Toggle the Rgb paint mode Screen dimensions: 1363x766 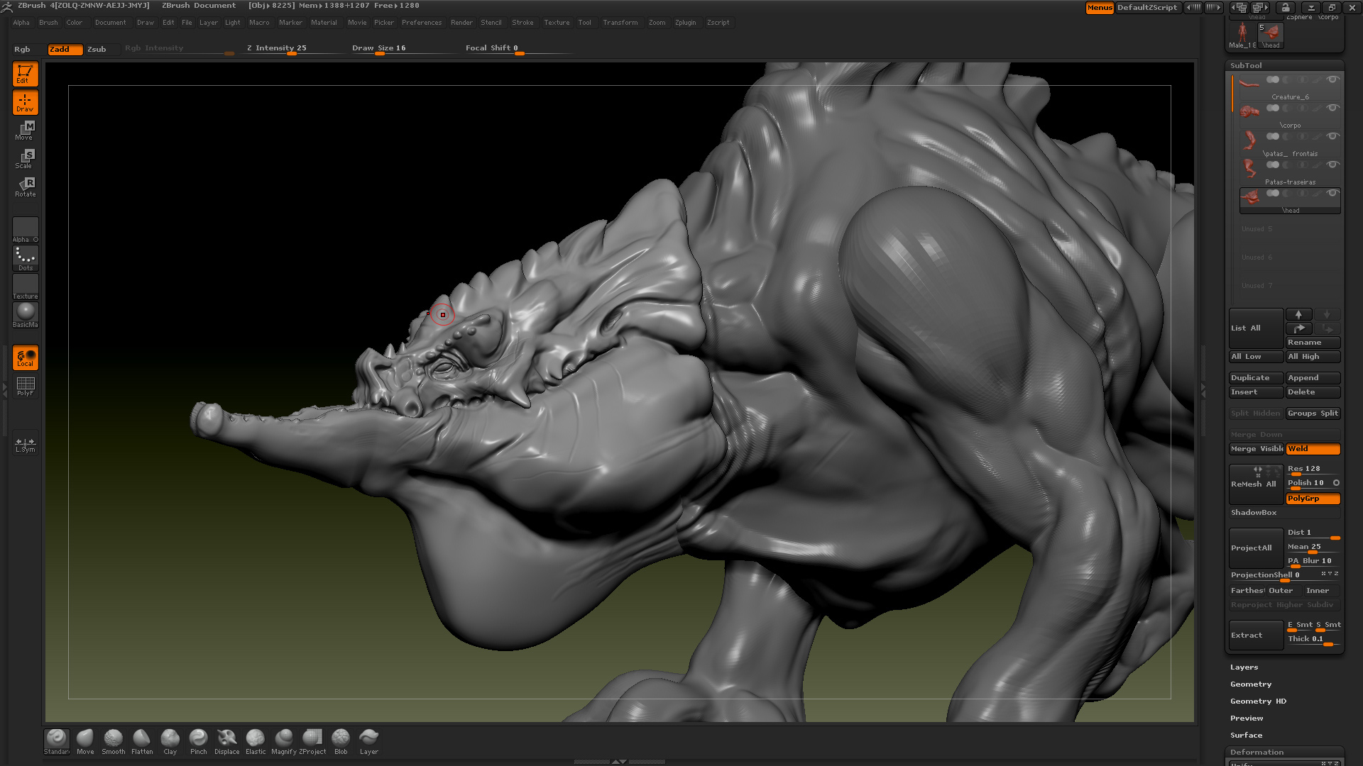point(22,49)
